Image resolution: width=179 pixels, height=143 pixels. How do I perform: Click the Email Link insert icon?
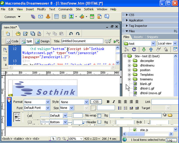click(41, 17)
